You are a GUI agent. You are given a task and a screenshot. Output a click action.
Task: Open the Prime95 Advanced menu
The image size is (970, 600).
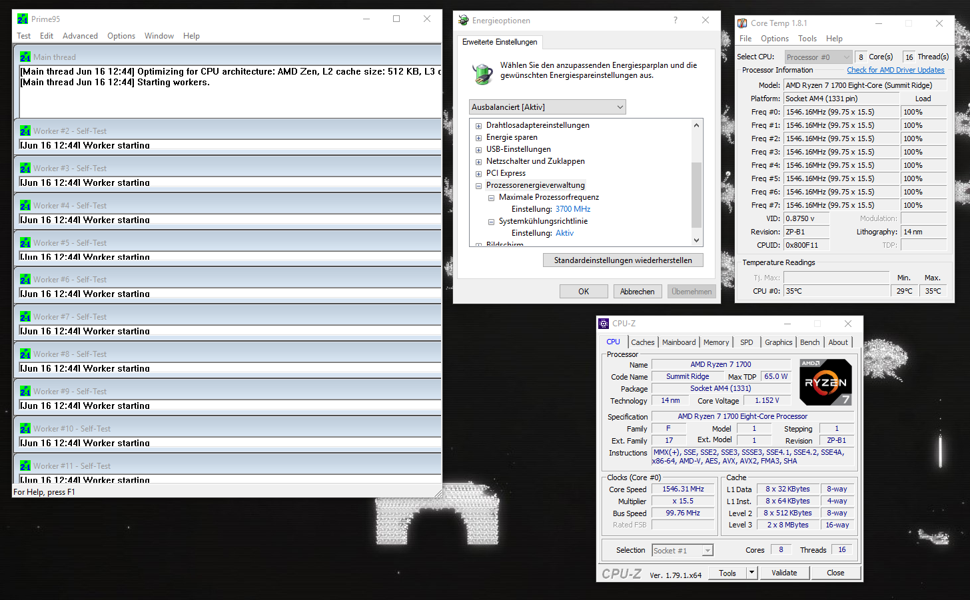tap(80, 36)
